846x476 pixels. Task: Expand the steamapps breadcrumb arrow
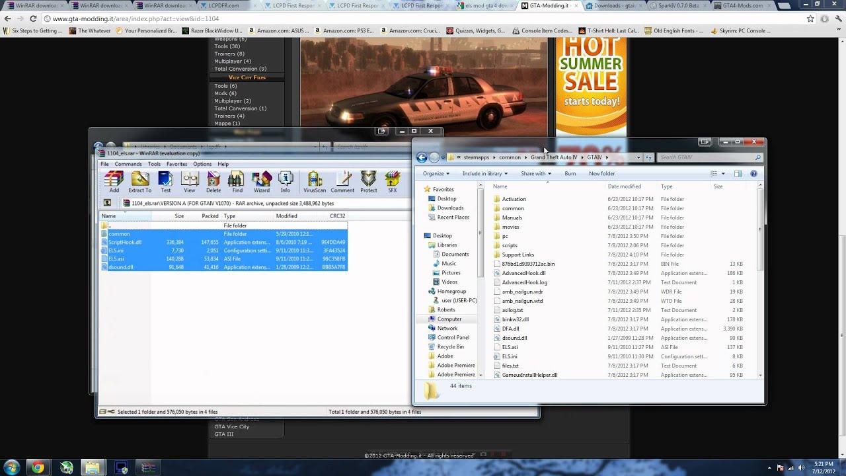[494, 157]
